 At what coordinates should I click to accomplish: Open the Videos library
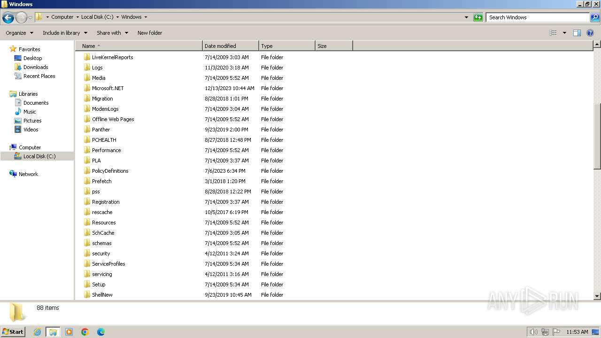(x=31, y=130)
